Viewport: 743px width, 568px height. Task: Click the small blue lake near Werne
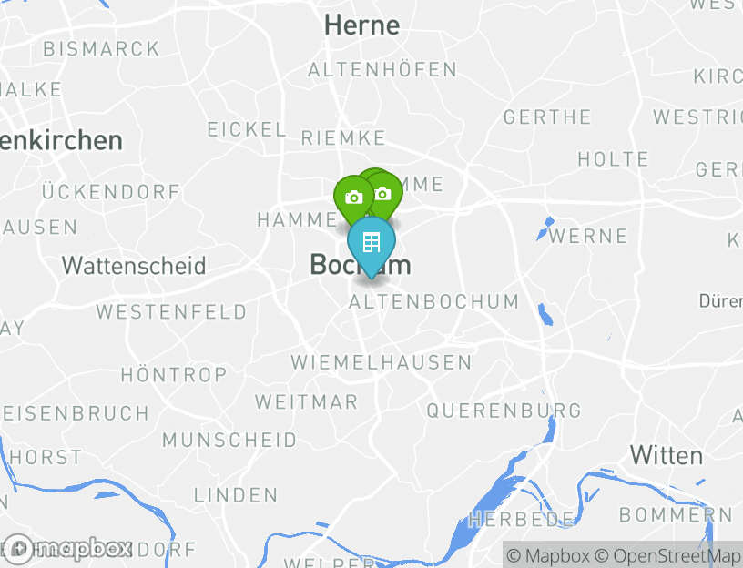pos(545,228)
